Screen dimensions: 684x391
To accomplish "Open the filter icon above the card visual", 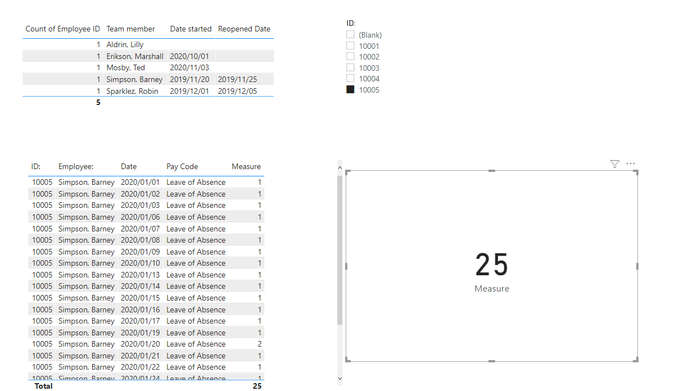I will [614, 164].
